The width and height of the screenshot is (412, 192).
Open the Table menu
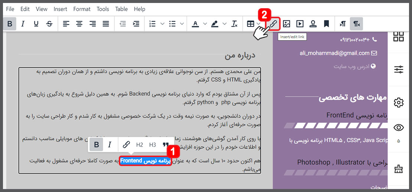[121, 9]
